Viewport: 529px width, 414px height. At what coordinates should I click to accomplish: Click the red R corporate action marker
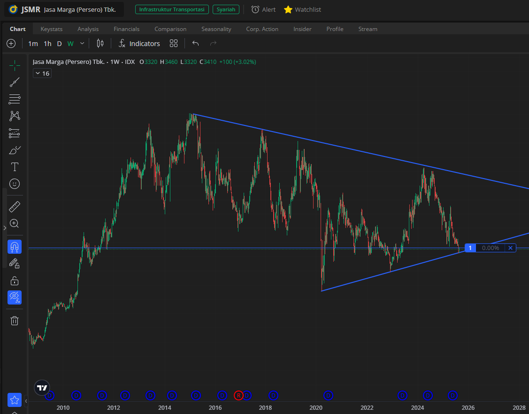coord(238,395)
